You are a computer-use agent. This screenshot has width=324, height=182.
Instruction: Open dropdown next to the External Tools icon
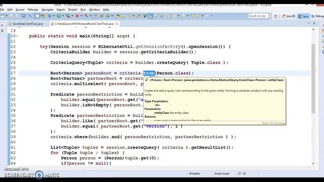pyautogui.click(x=72, y=16)
